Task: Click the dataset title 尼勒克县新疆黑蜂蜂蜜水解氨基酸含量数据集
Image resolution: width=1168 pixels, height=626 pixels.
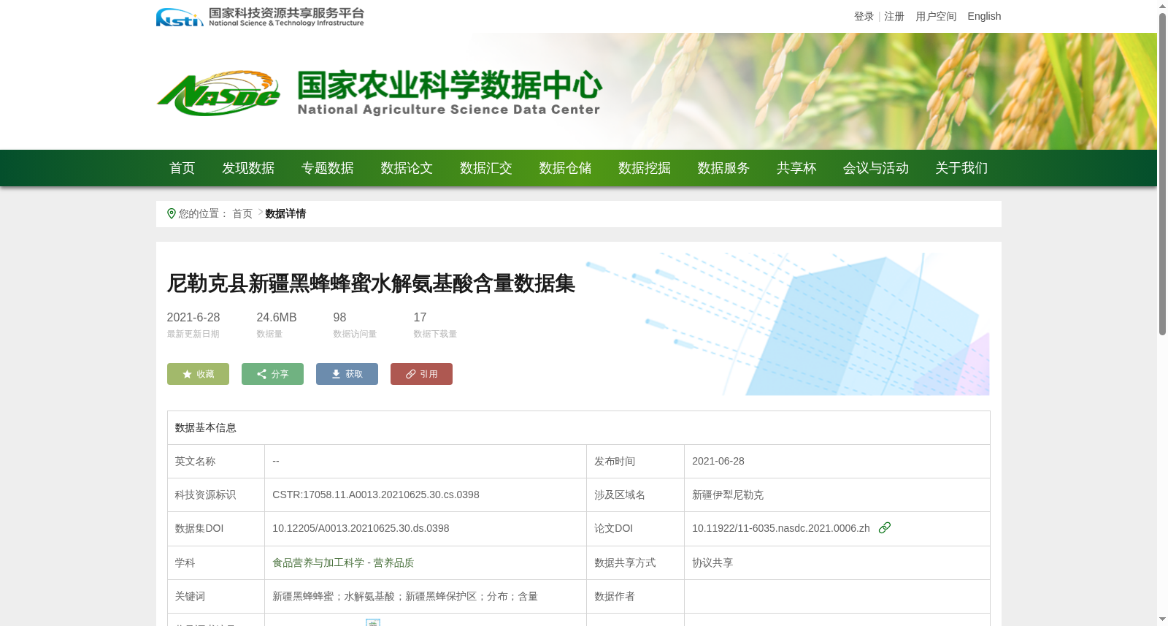Action: click(371, 283)
